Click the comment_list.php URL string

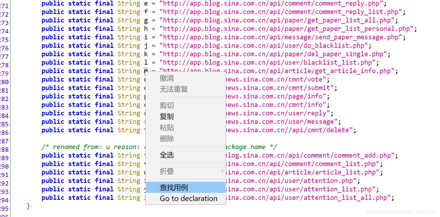coord(303,164)
